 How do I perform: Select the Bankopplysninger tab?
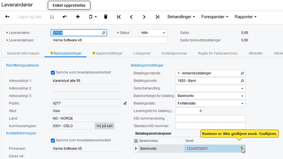(66, 53)
